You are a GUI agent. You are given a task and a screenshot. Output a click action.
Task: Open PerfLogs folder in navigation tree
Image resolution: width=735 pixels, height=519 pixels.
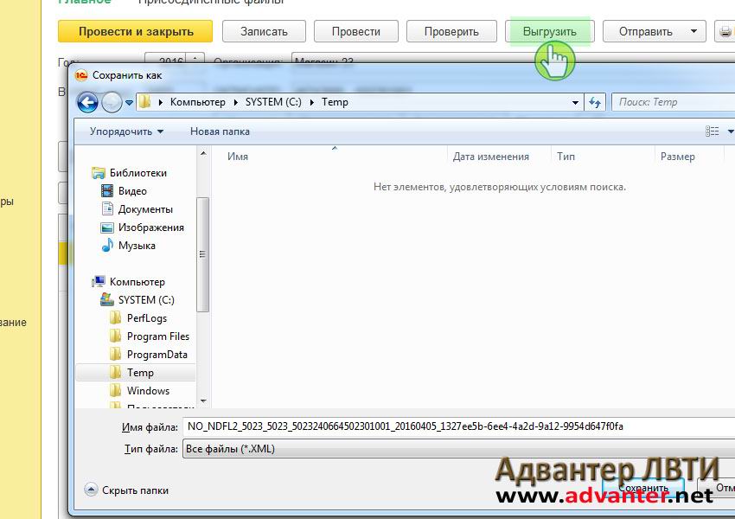click(147, 318)
